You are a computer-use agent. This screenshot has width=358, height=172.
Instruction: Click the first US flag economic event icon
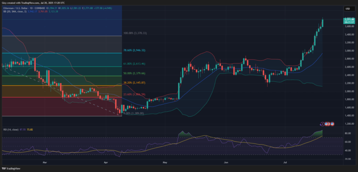click(326, 124)
